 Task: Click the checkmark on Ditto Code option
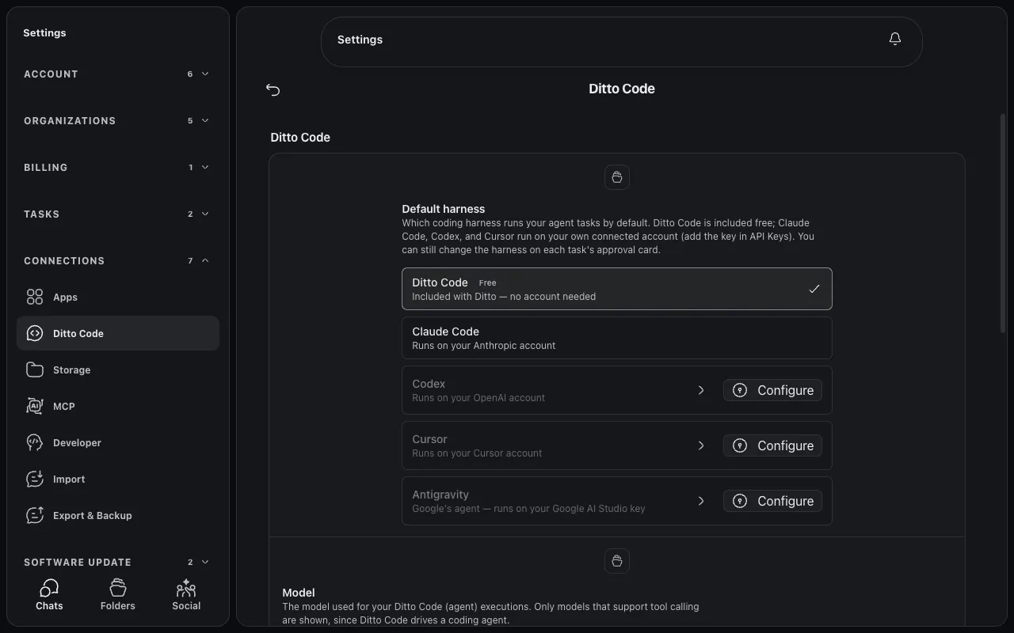pos(814,289)
